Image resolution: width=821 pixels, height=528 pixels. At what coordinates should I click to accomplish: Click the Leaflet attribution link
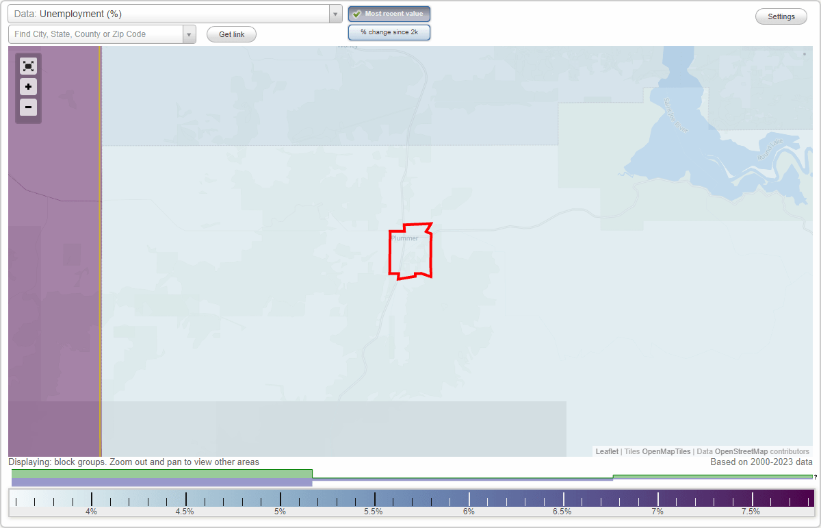607,451
